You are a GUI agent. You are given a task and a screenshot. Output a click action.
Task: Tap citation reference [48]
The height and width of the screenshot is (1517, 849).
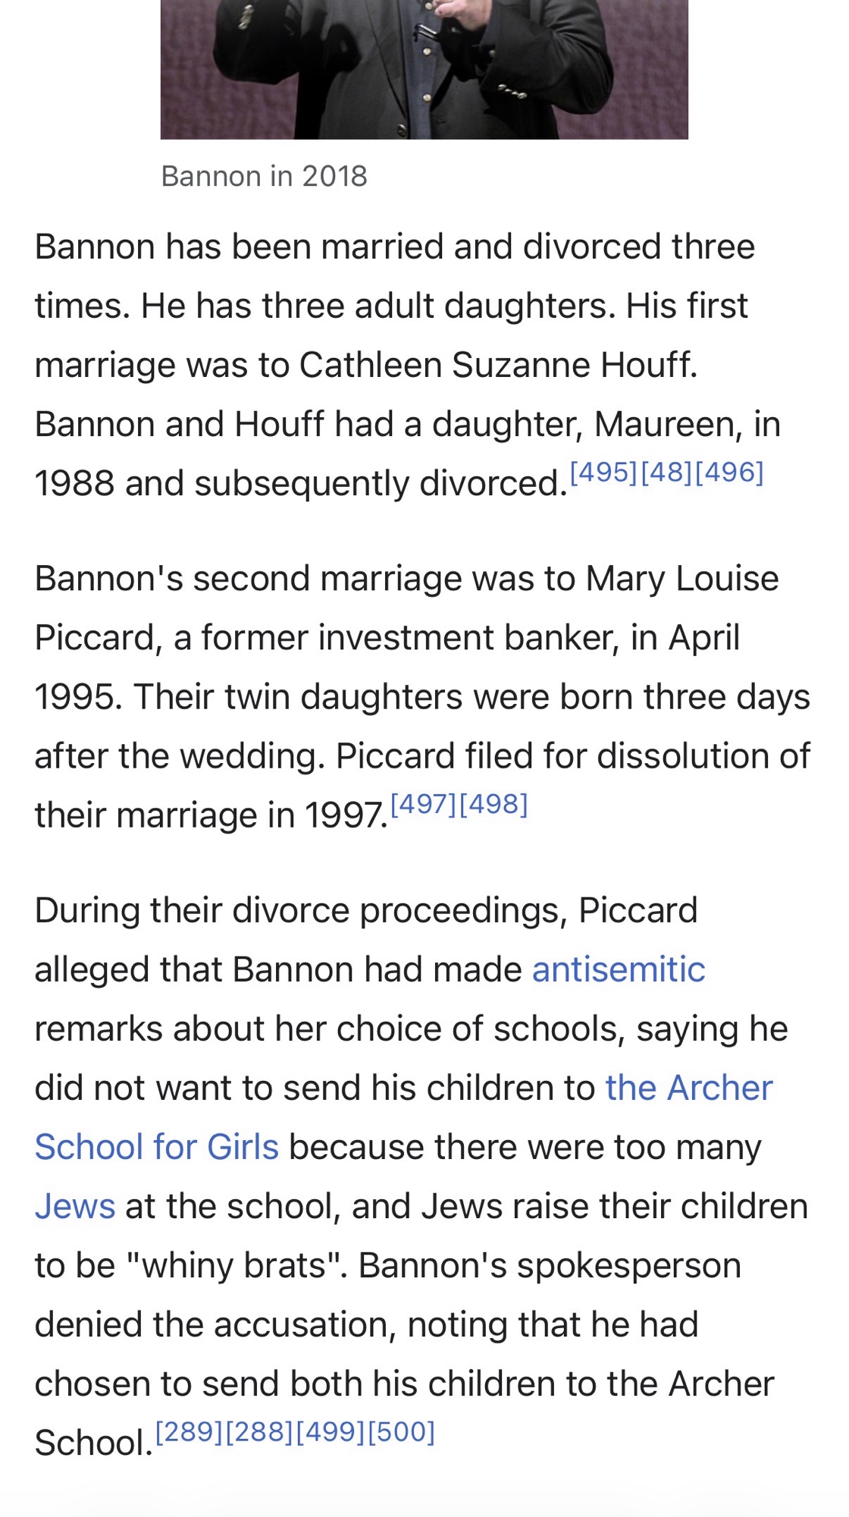click(666, 473)
